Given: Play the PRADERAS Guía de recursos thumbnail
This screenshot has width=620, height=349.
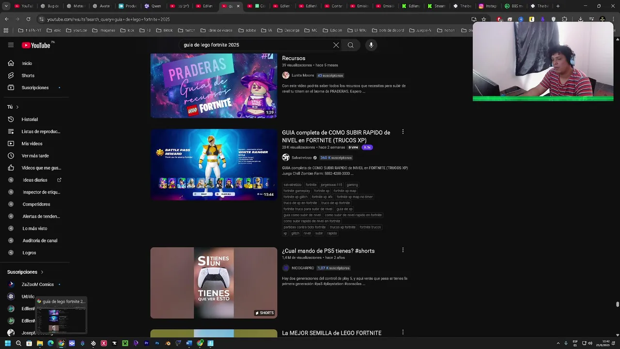Looking at the screenshot, I should pyautogui.click(x=214, y=85).
